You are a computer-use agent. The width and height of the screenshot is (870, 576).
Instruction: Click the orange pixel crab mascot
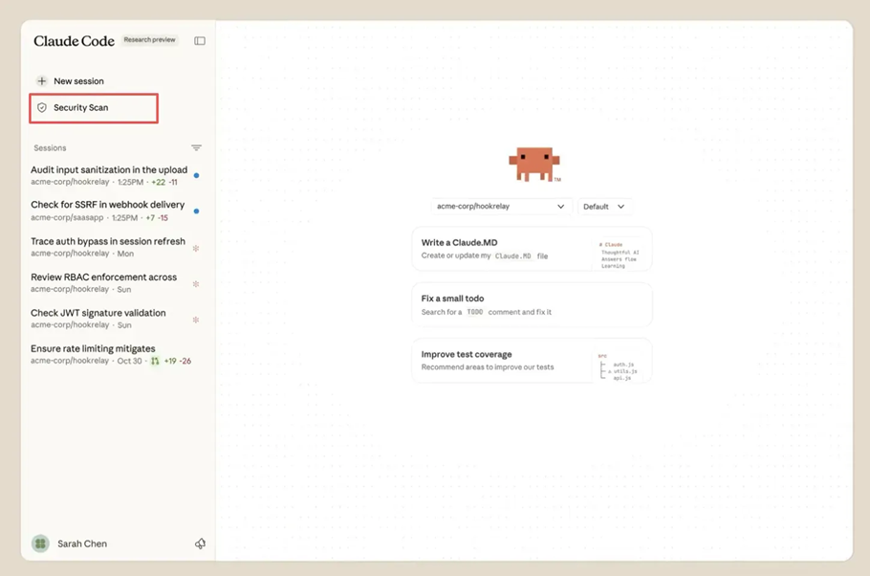pos(533,165)
